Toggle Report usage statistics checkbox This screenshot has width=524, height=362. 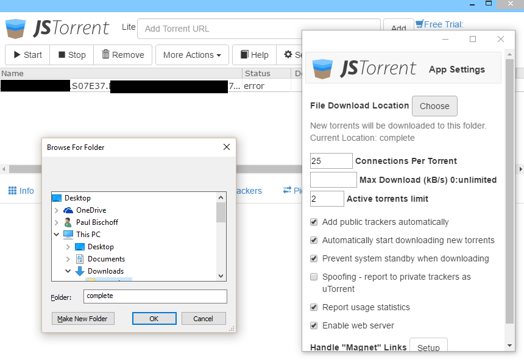point(314,307)
